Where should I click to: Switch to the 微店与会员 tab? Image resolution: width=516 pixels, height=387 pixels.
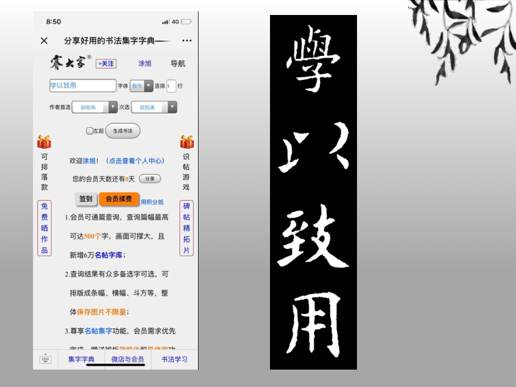pos(128,359)
